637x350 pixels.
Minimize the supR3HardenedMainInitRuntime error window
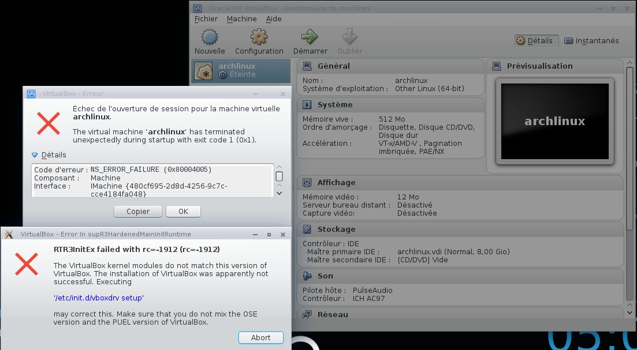(x=255, y=235)
